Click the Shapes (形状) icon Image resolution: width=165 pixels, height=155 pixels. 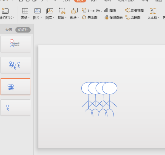click(74, 11)
